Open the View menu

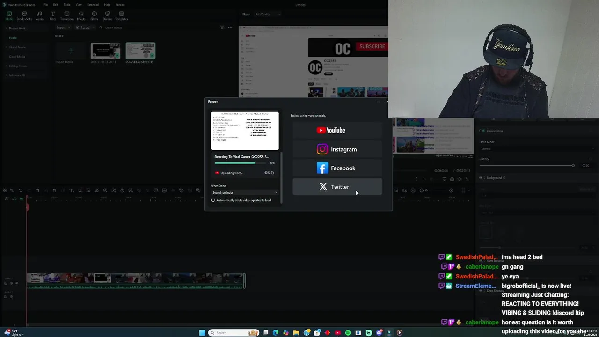79,5
